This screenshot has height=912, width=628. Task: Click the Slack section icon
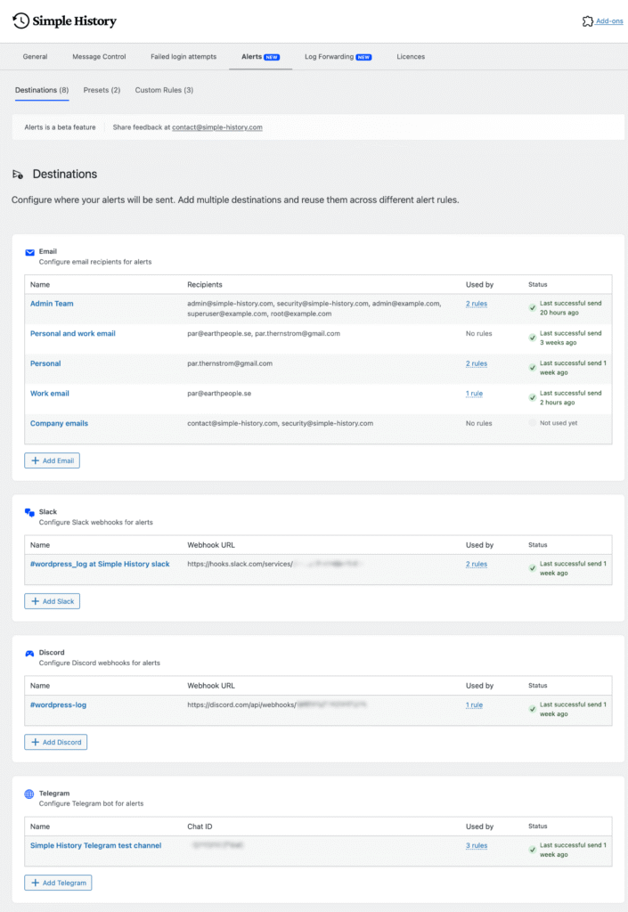tap(29, 512)
